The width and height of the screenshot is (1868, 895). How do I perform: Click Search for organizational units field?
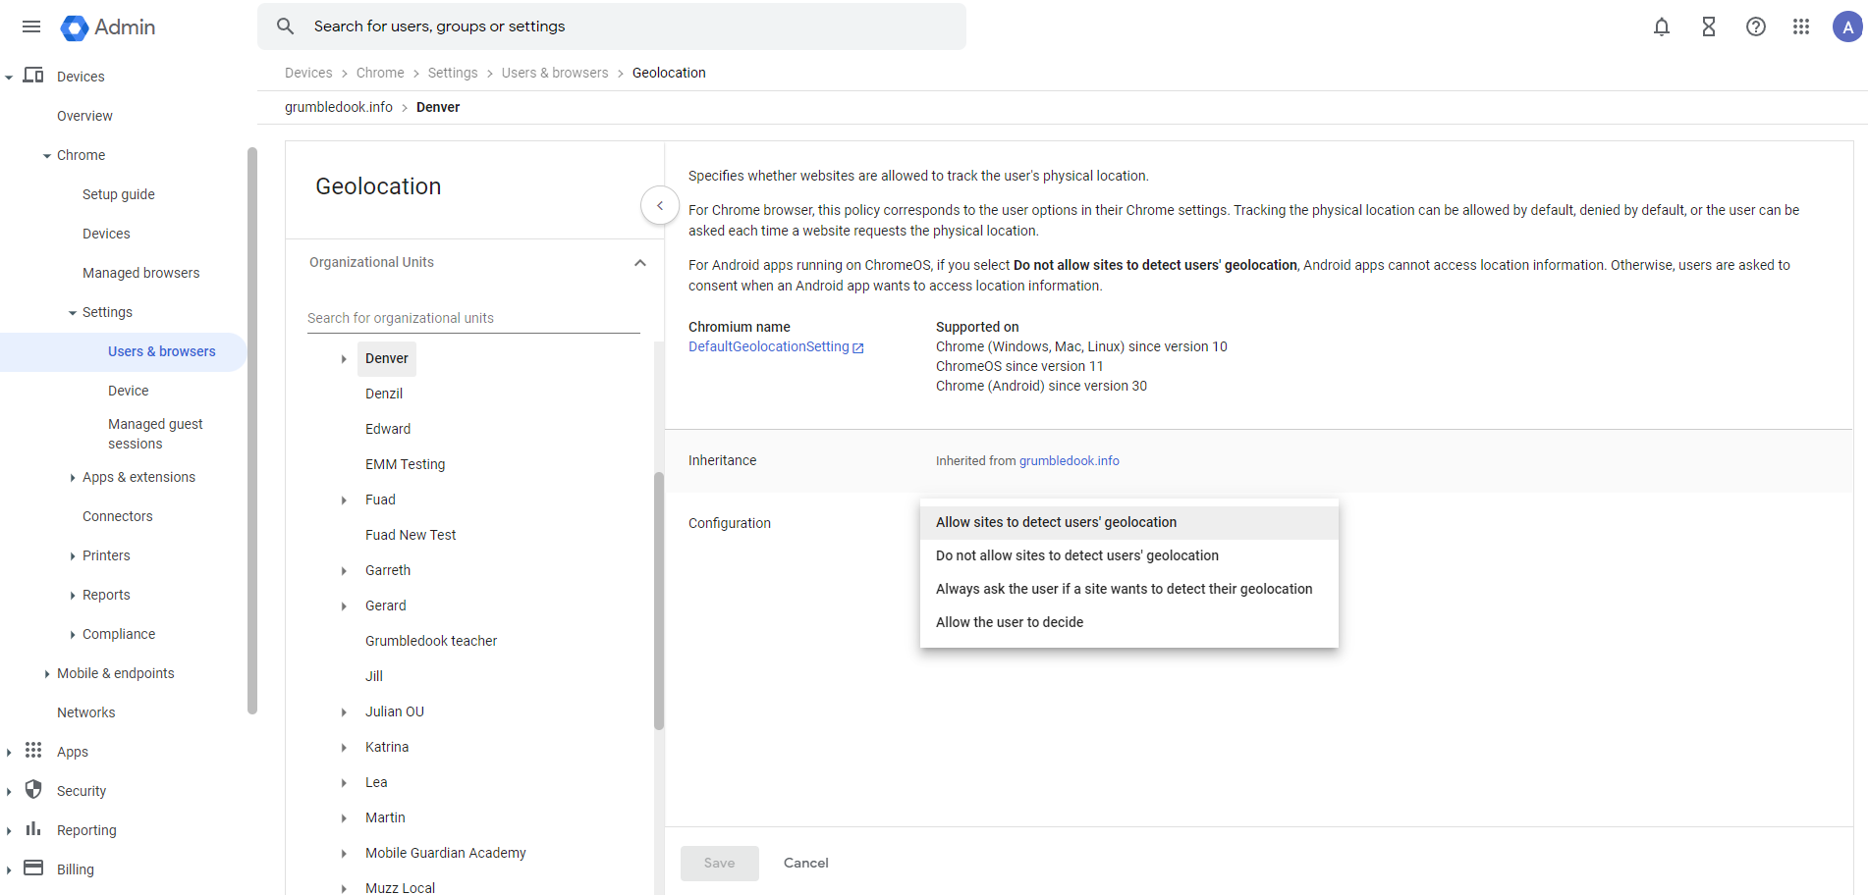tap(473, 318)
